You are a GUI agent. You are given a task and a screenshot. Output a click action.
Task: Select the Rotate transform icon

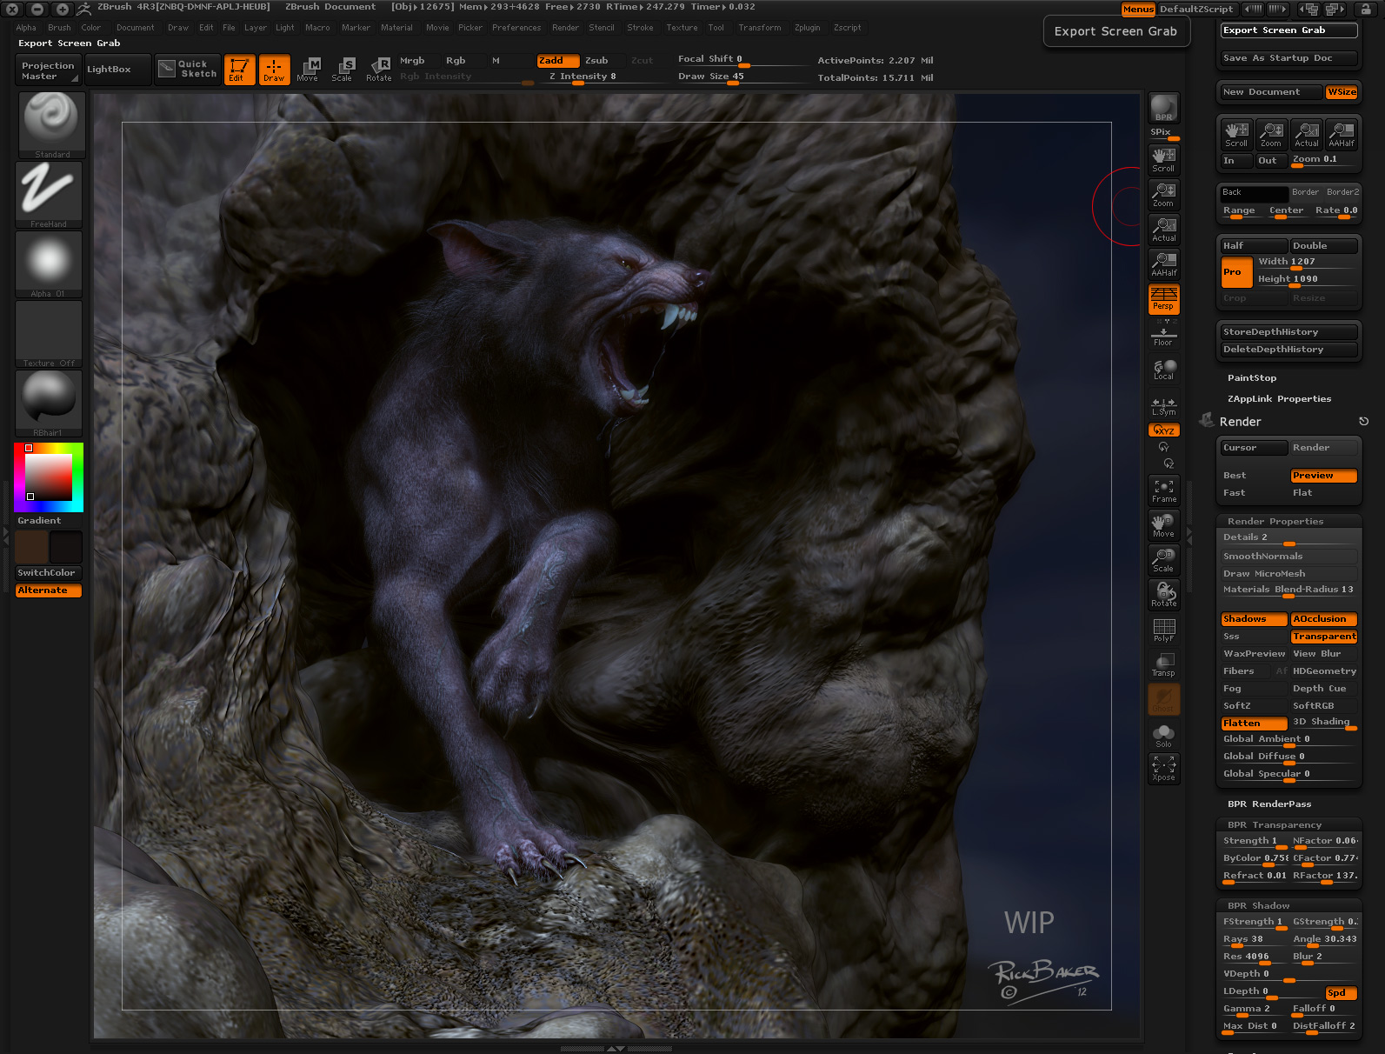379,70
